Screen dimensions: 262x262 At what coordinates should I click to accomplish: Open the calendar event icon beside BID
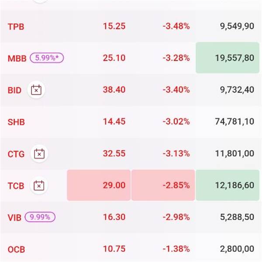tap(37, 90)
